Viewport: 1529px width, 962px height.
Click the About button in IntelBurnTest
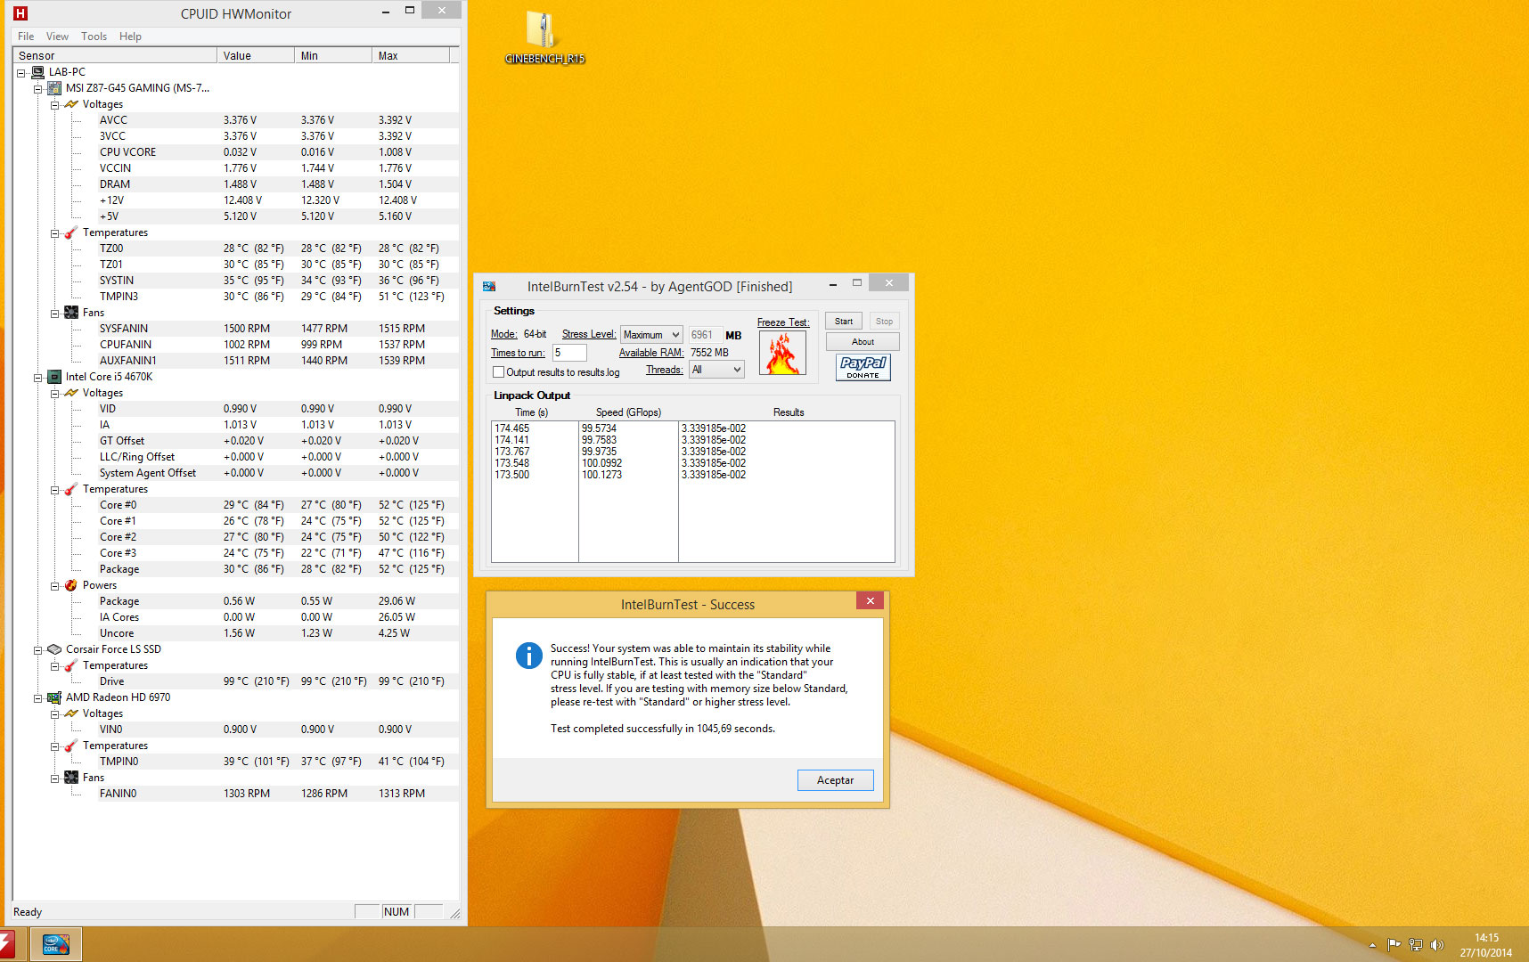point(862,342)
